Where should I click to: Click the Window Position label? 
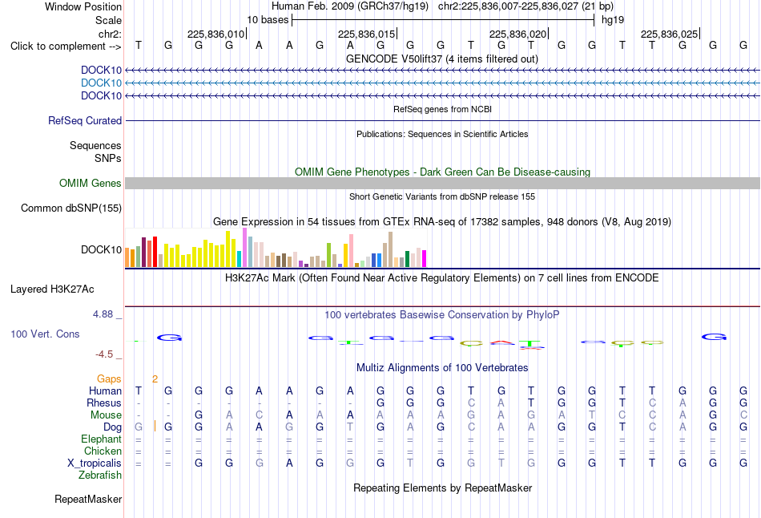tap(83, 6)
